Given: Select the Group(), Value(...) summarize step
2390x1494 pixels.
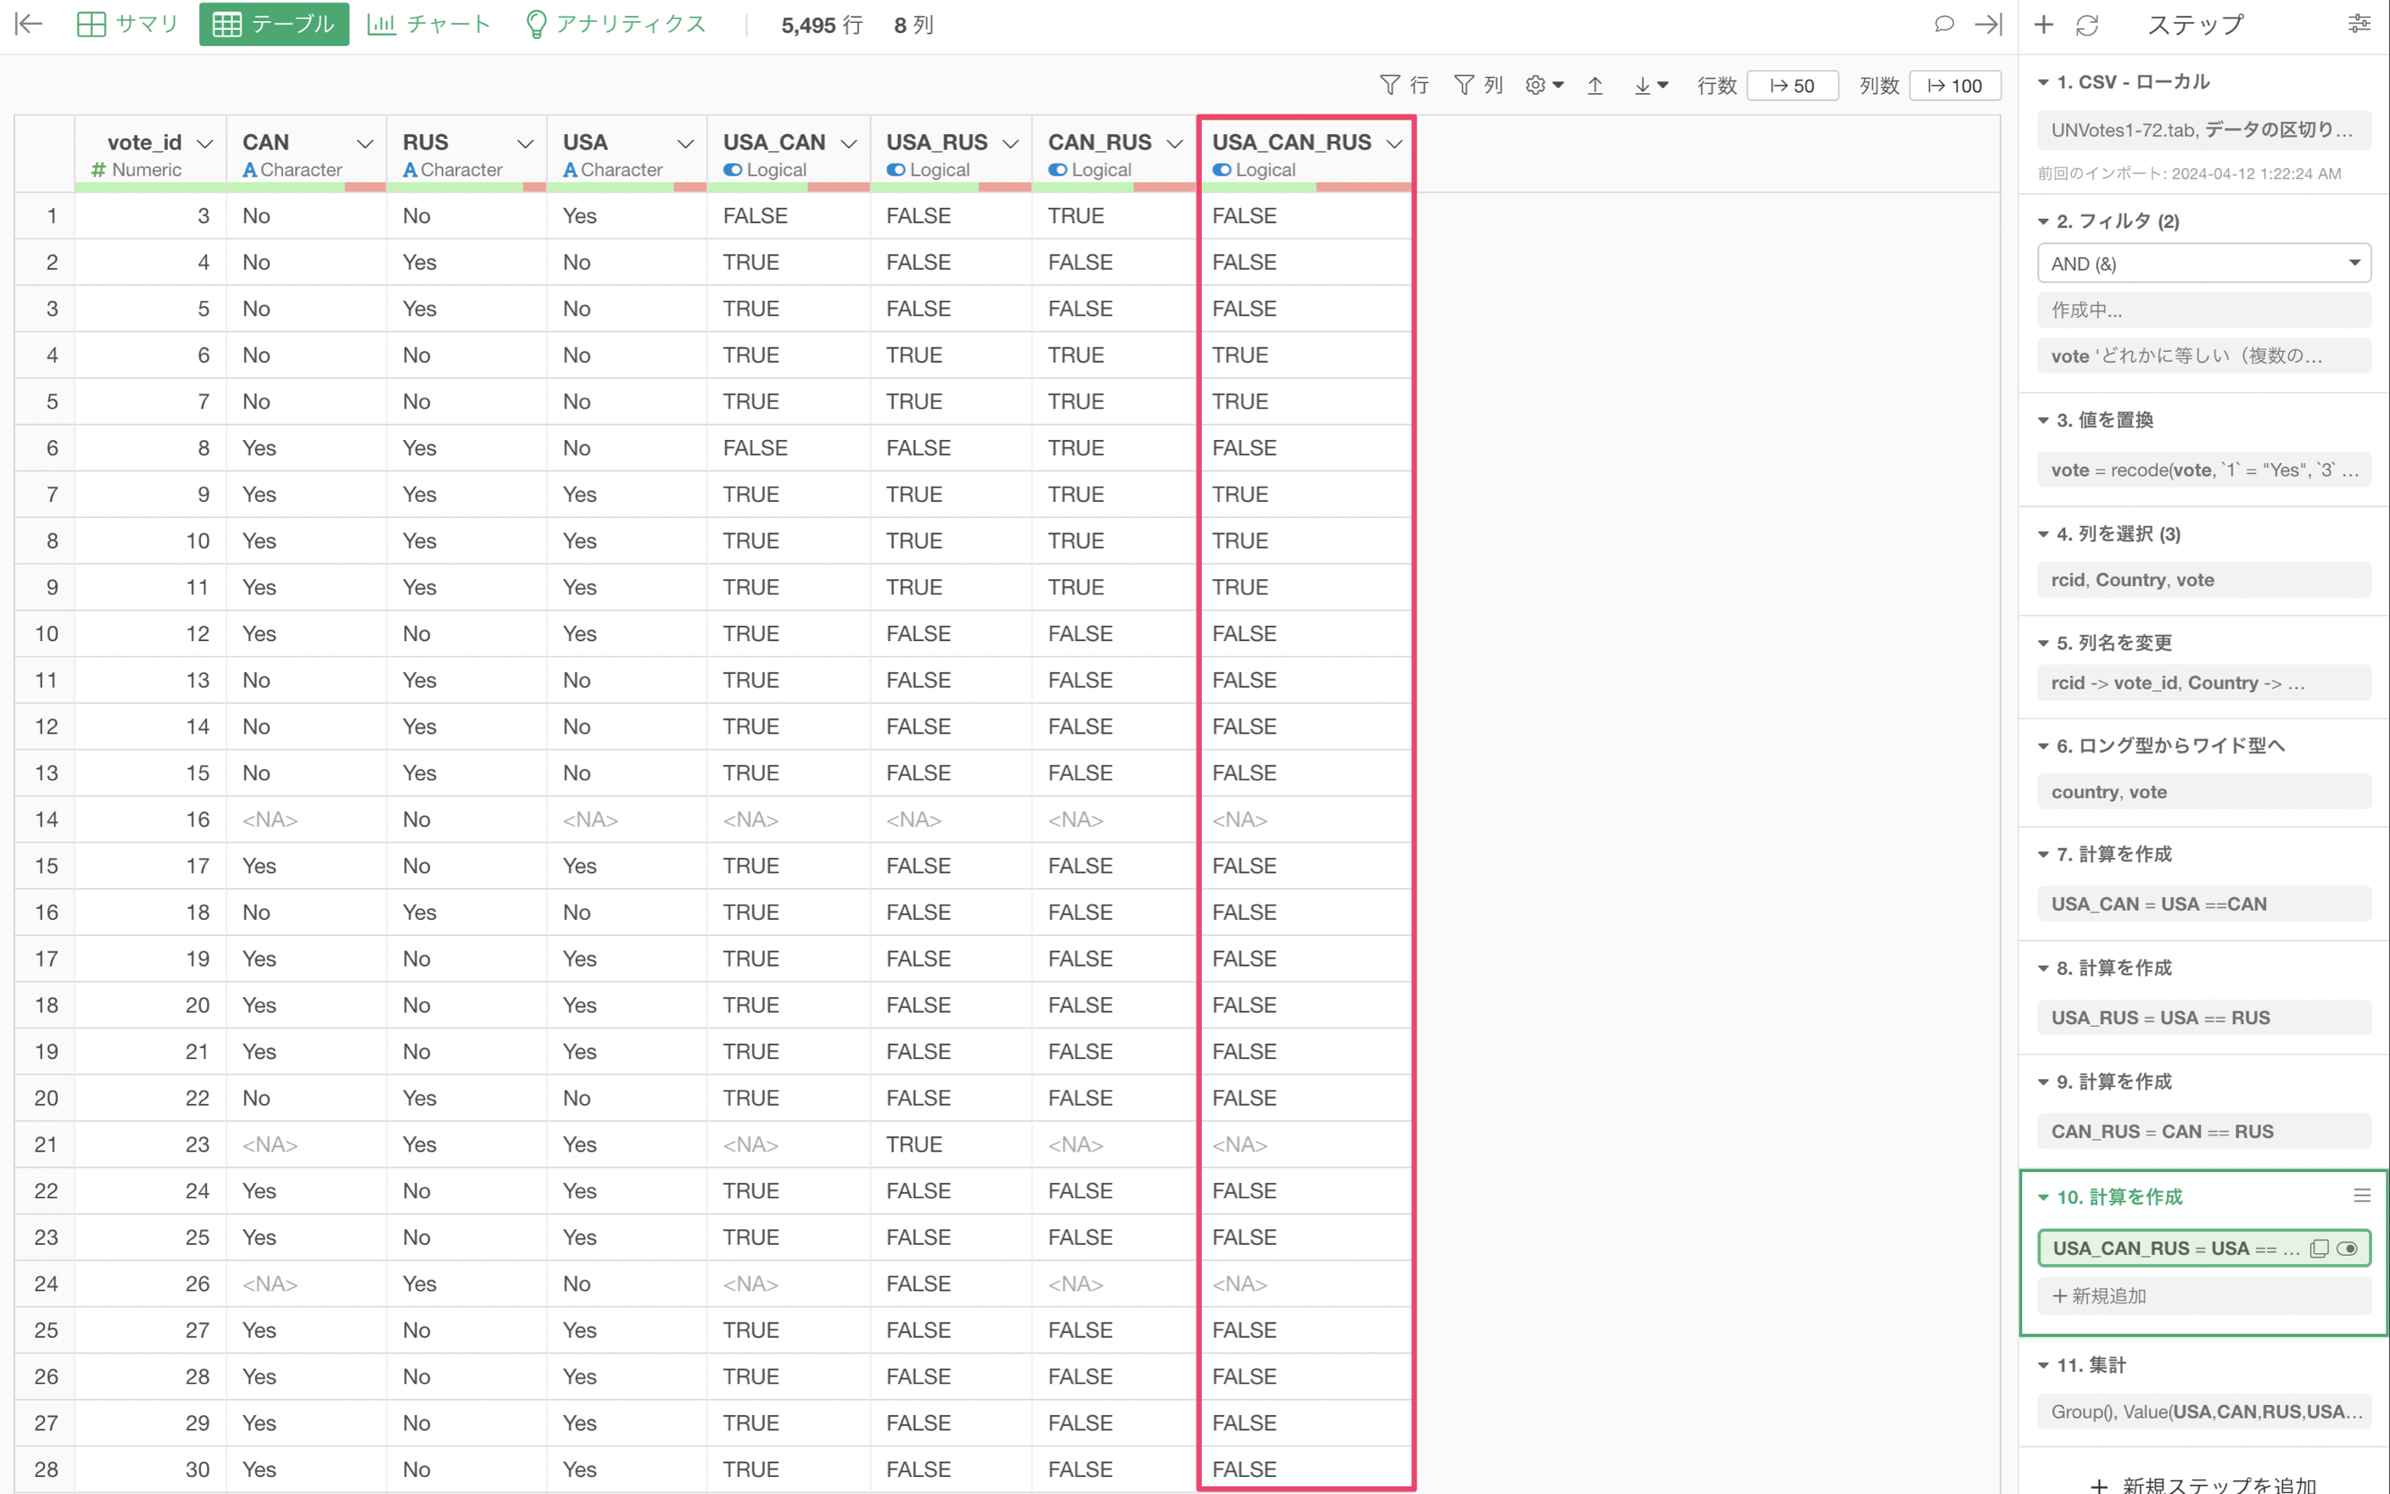Looking at the screenshot, I should pyautogui.click(x=2203, y=1411).
